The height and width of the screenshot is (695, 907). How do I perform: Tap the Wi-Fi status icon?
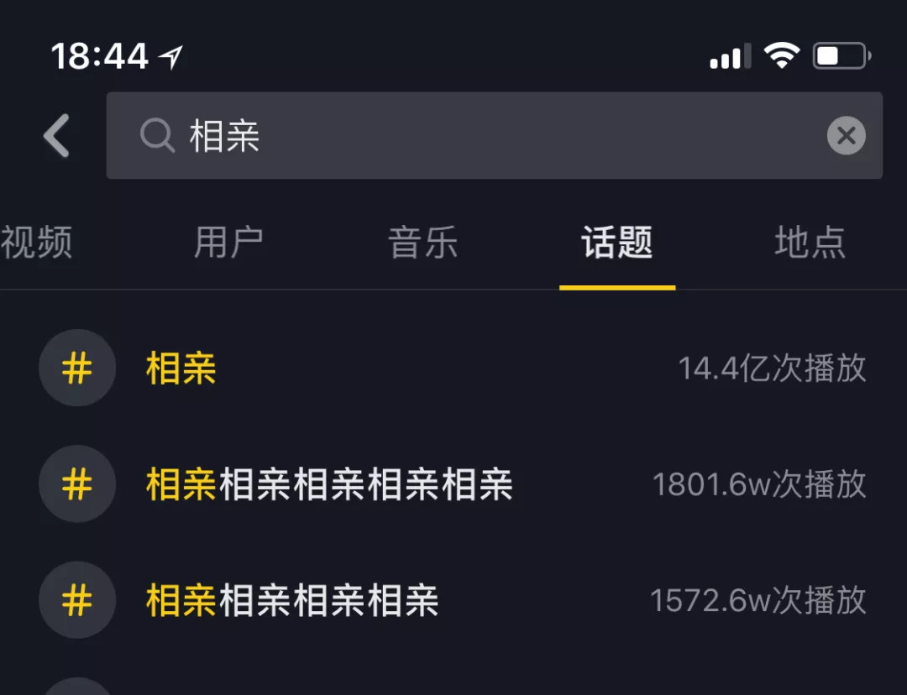pos(781,56)
